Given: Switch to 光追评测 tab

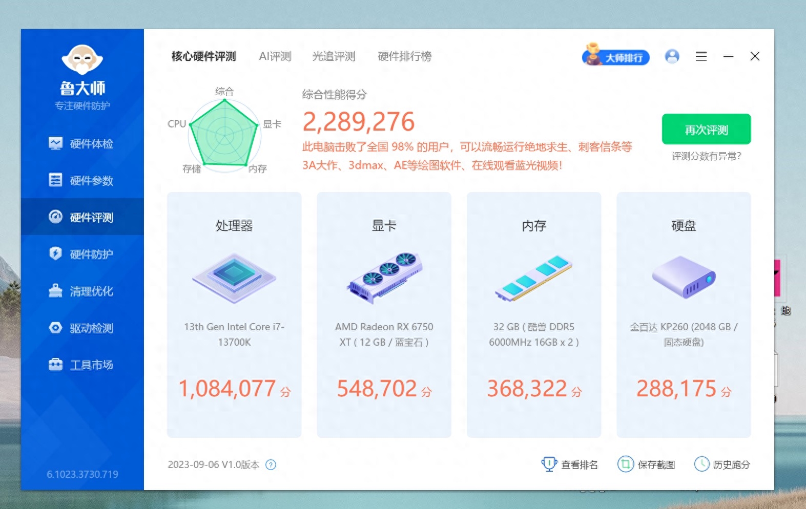Looking at the screenshot, I should 334,56.
